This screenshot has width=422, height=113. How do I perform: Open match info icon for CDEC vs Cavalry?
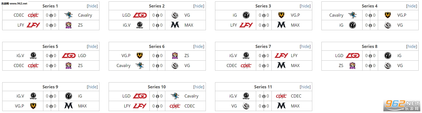pos(51,16)
